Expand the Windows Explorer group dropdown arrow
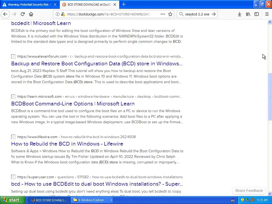 click(x=111, y=200)
